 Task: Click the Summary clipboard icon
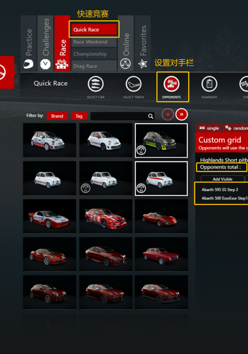(209, 84)
